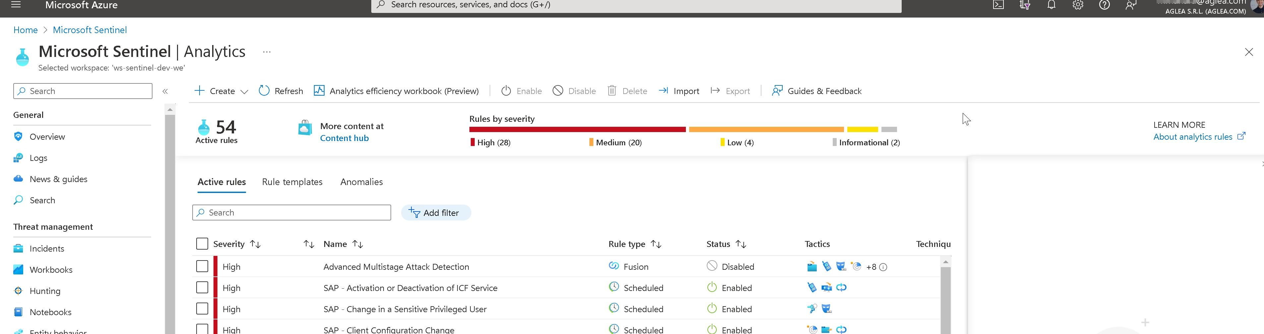Collapse the Sentinel navigation pane
This screenshot has height=334, width=1264.
165,91
